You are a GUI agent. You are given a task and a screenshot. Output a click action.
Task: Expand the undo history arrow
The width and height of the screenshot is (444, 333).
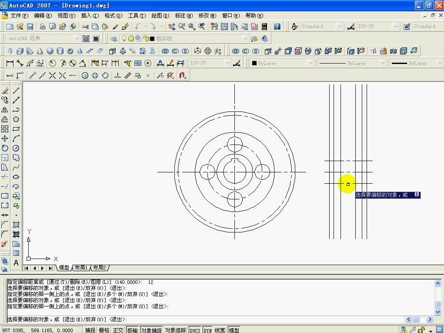click(x=146, y=27)
